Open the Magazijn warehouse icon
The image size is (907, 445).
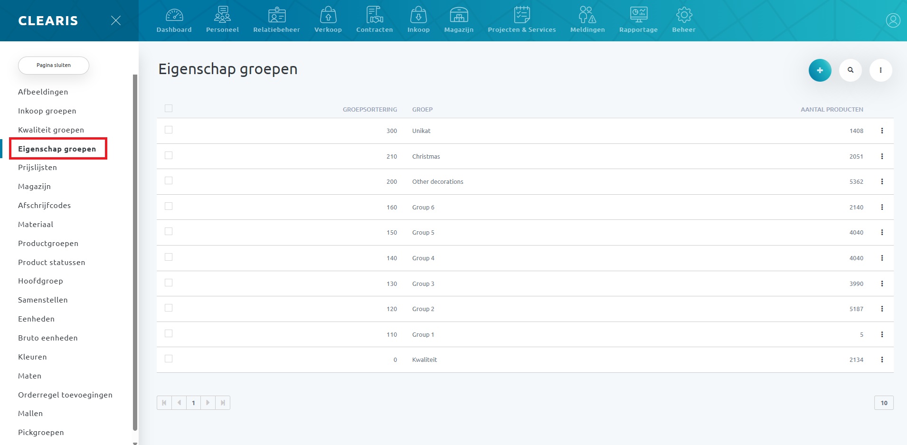tap(459, 15)
